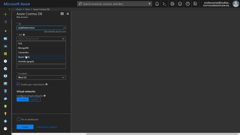Send feedback with the smiley icon
This screenshot has width=240, height=135.
click(180, 4)
